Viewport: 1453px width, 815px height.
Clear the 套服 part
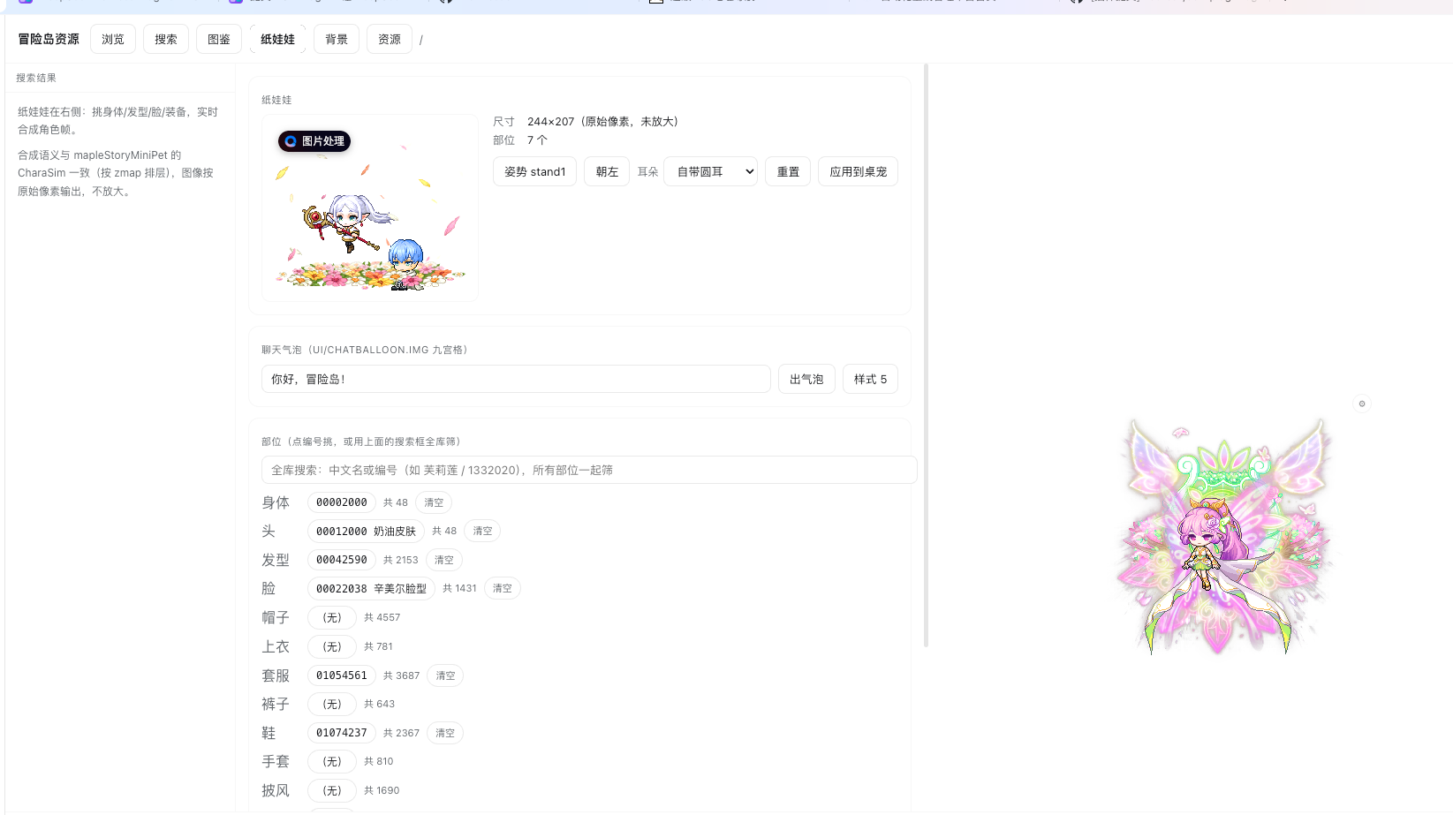(x=445, y=675)
